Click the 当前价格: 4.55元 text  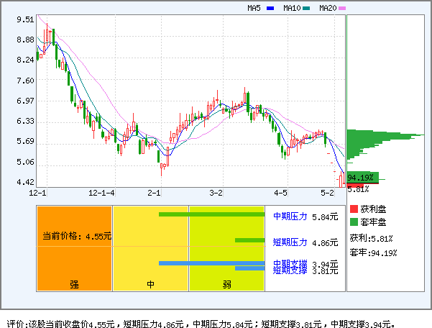point(77,236)
